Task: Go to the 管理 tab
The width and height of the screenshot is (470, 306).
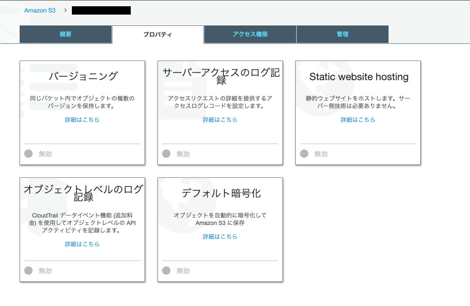Action: point(343,34)
